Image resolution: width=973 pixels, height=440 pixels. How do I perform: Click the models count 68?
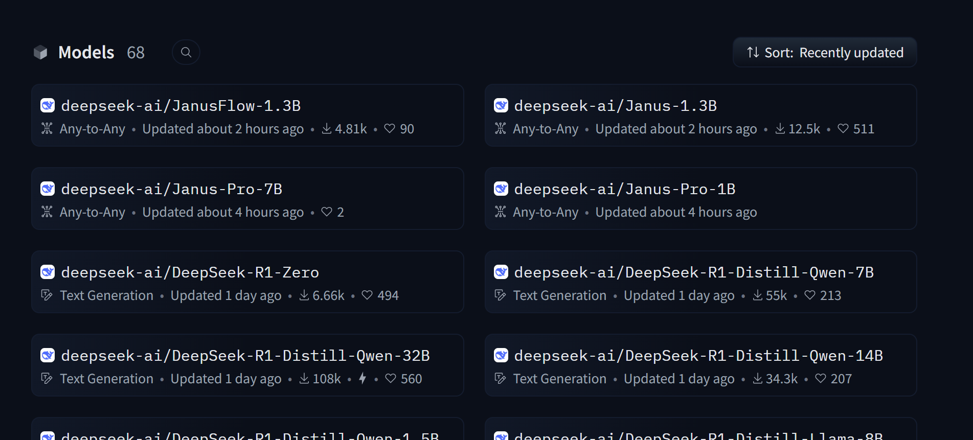coord(135,52)
